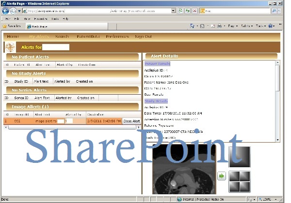The width and height of the screenshot is (291, 203).
Task: Click the Read Mail envelope icon
Action: (x=213, y=26)
